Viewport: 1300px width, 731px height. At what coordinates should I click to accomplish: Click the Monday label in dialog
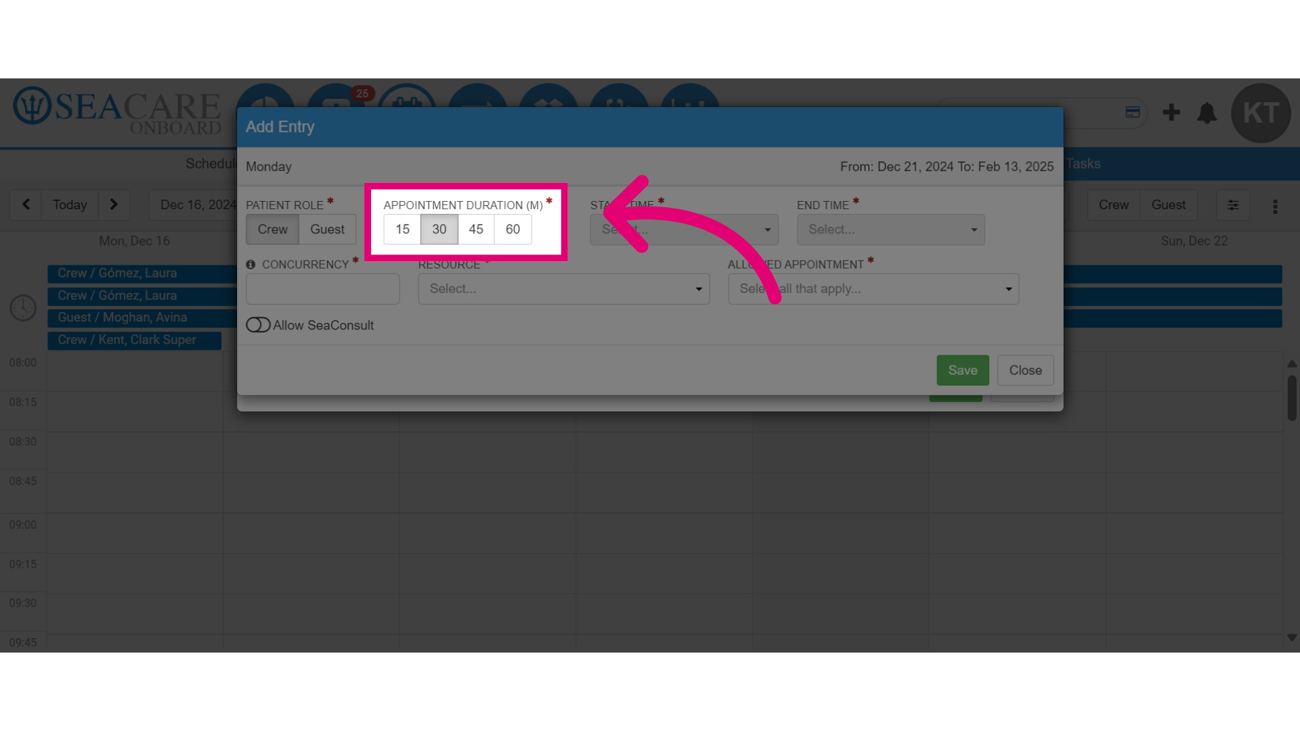[269, 167]
